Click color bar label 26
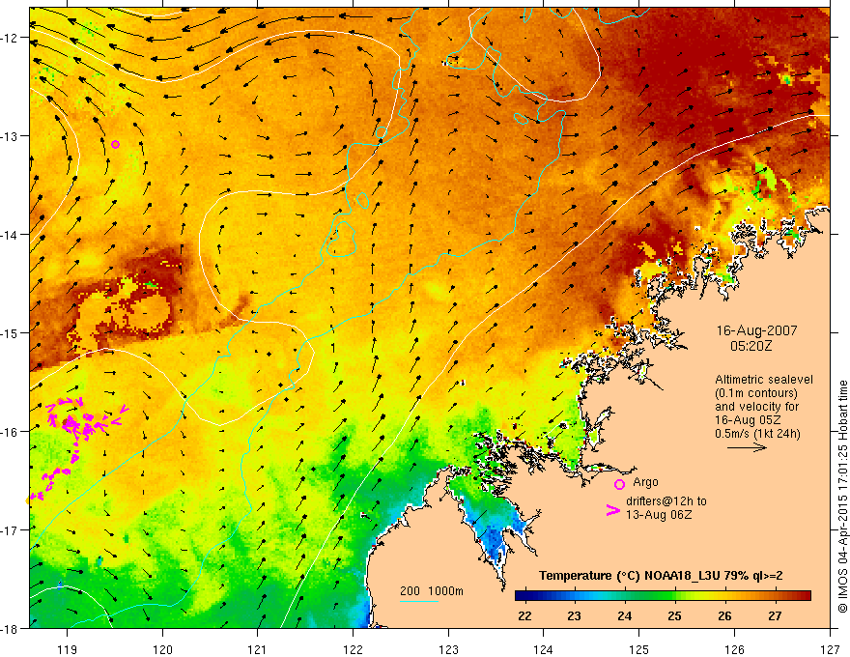The width and height of the screenshot is (850, 657). 724,615
